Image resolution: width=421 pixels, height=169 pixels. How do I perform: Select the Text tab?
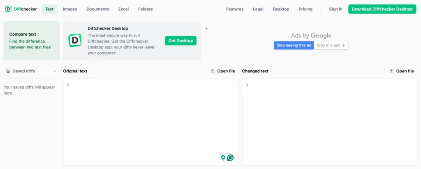point(49,9)
